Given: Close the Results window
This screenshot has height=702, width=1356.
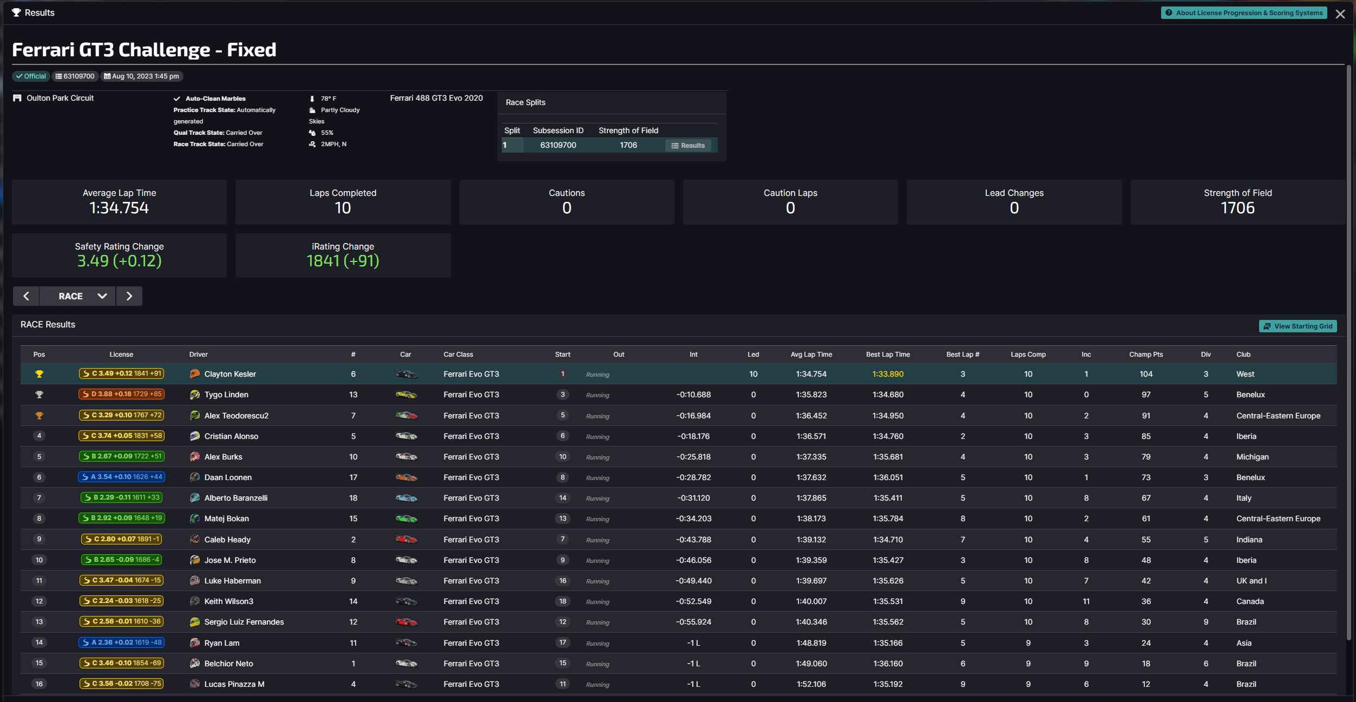Looking at the screenshot, I should point(1340,14).
